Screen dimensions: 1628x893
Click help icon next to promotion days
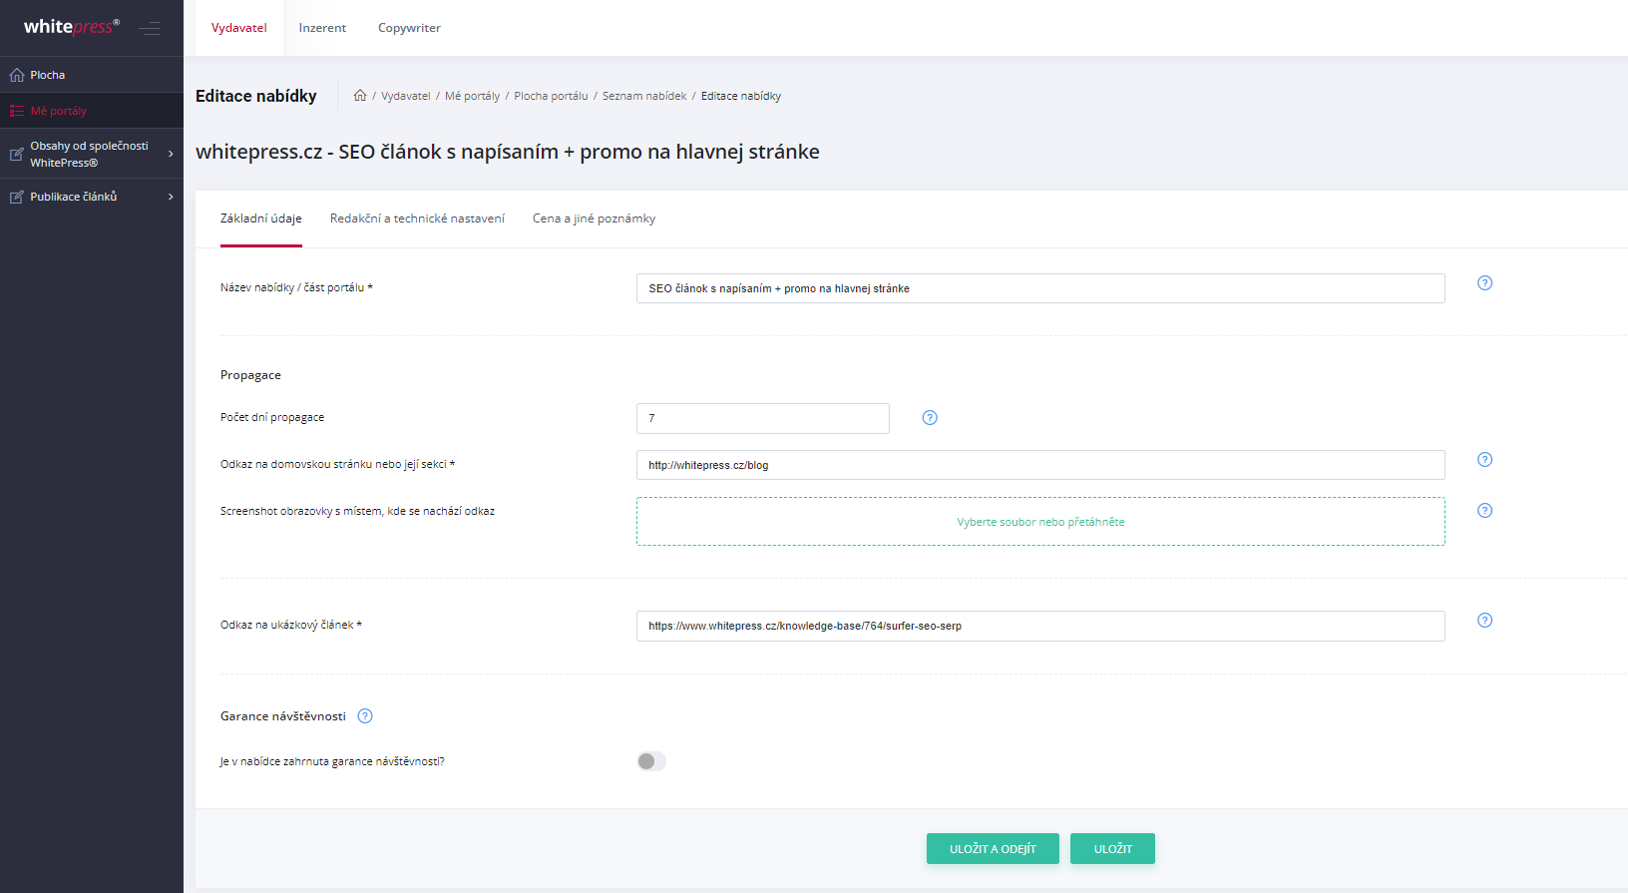click(930, 418)
